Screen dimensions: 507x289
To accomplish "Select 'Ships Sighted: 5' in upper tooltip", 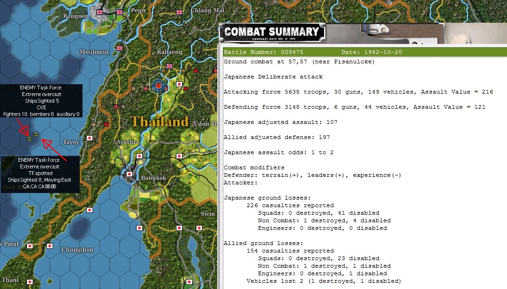I will [x=42, y=101].
